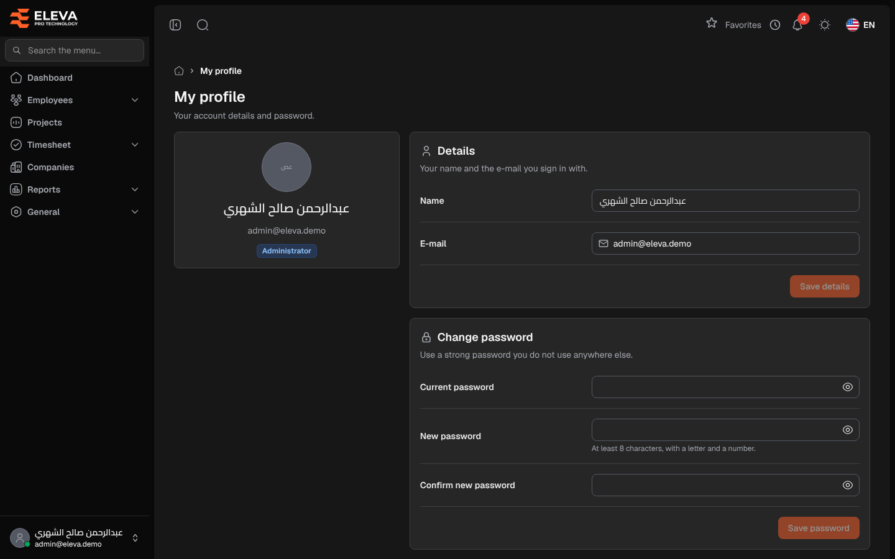Click the bottom-left user avatar
The width and height of the screenshot is (895, 559).
[x=20, y=538]
